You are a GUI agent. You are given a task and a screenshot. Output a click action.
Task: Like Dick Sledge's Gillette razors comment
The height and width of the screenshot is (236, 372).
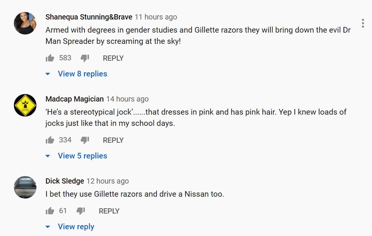[50, 211]
